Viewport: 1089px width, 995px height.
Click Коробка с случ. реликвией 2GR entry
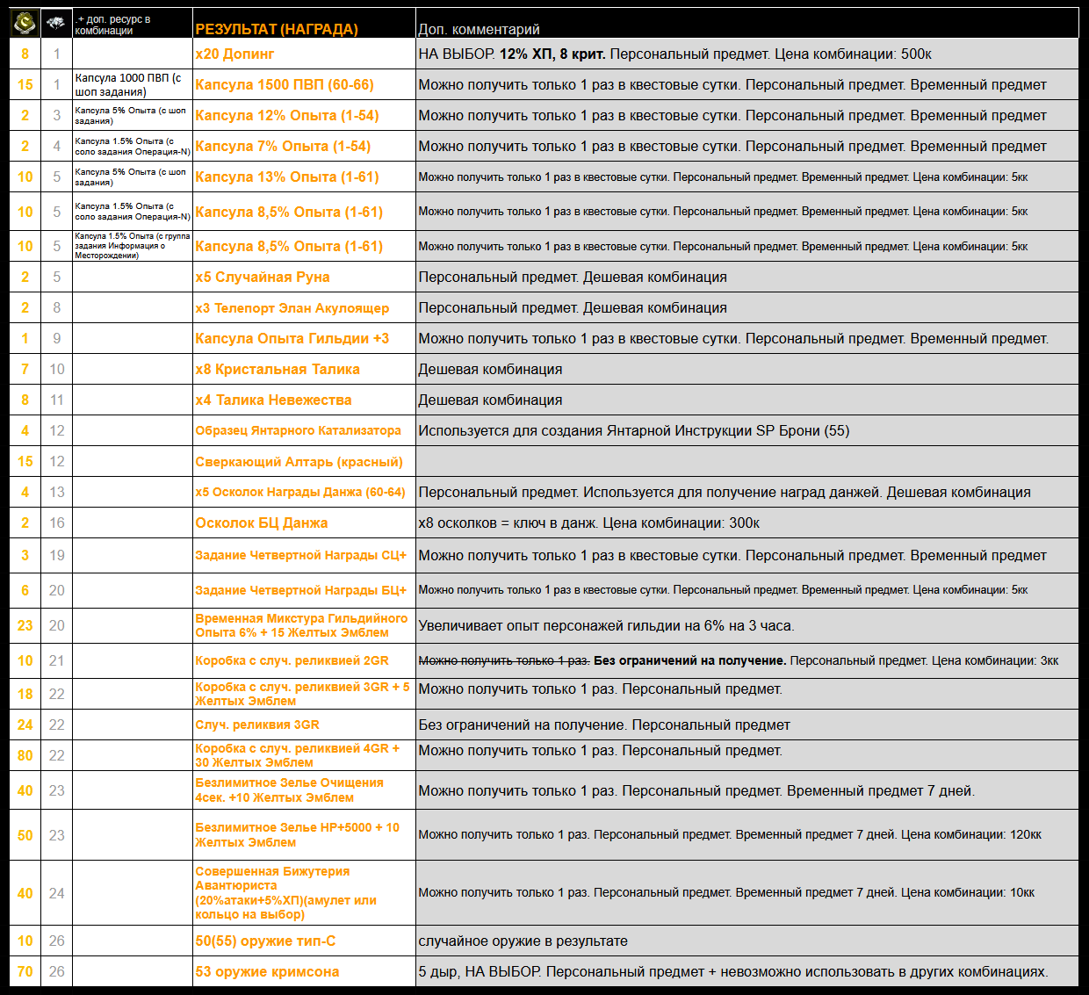click(292, 660)
